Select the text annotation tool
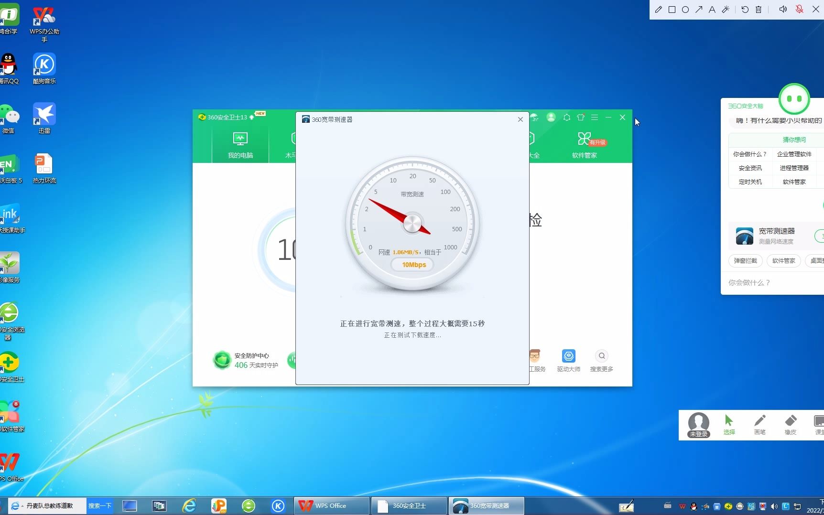The height and width of the screenshot is (515, 824). [712, 10]
